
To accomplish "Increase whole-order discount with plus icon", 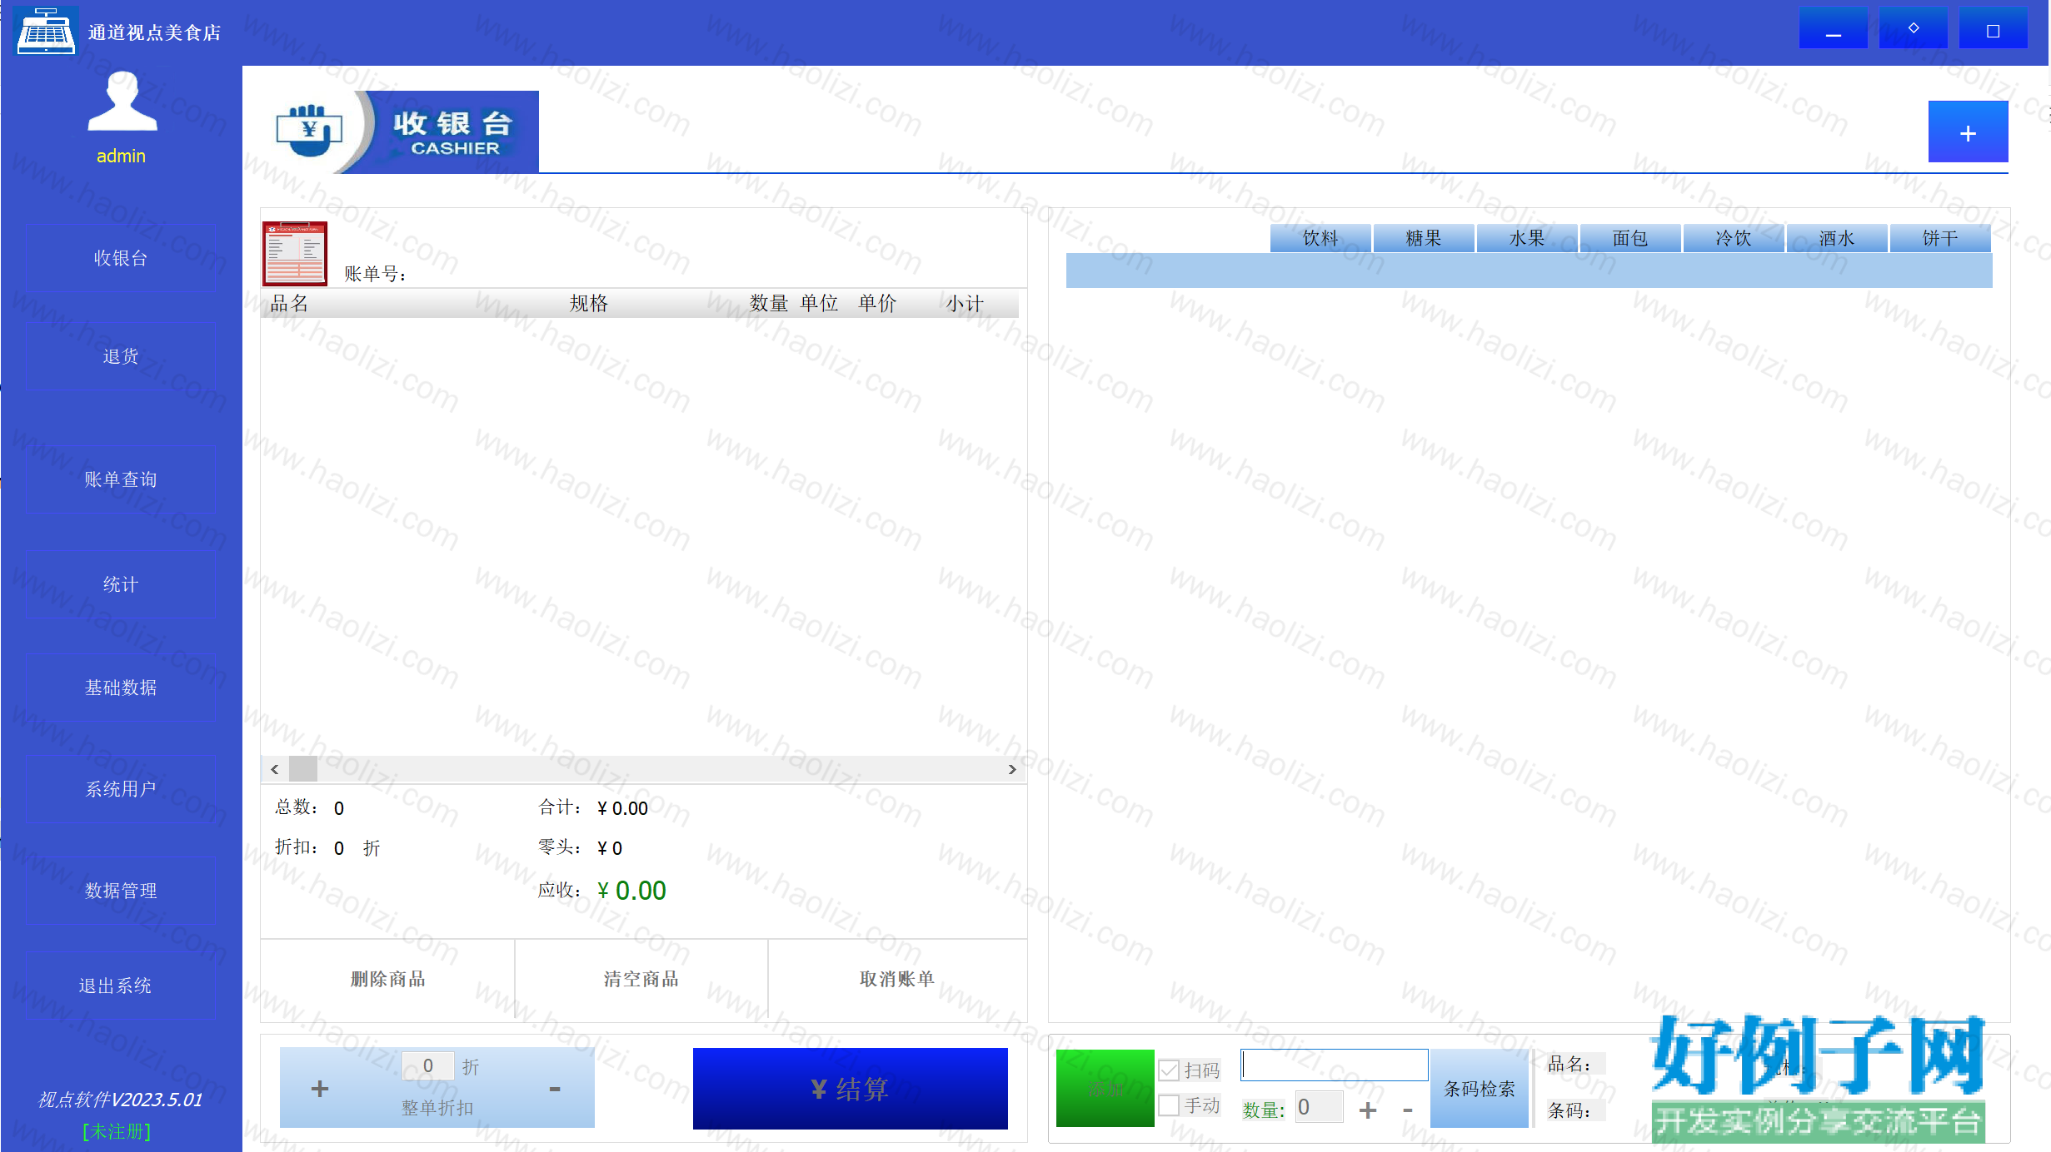I will [320, 1088].
